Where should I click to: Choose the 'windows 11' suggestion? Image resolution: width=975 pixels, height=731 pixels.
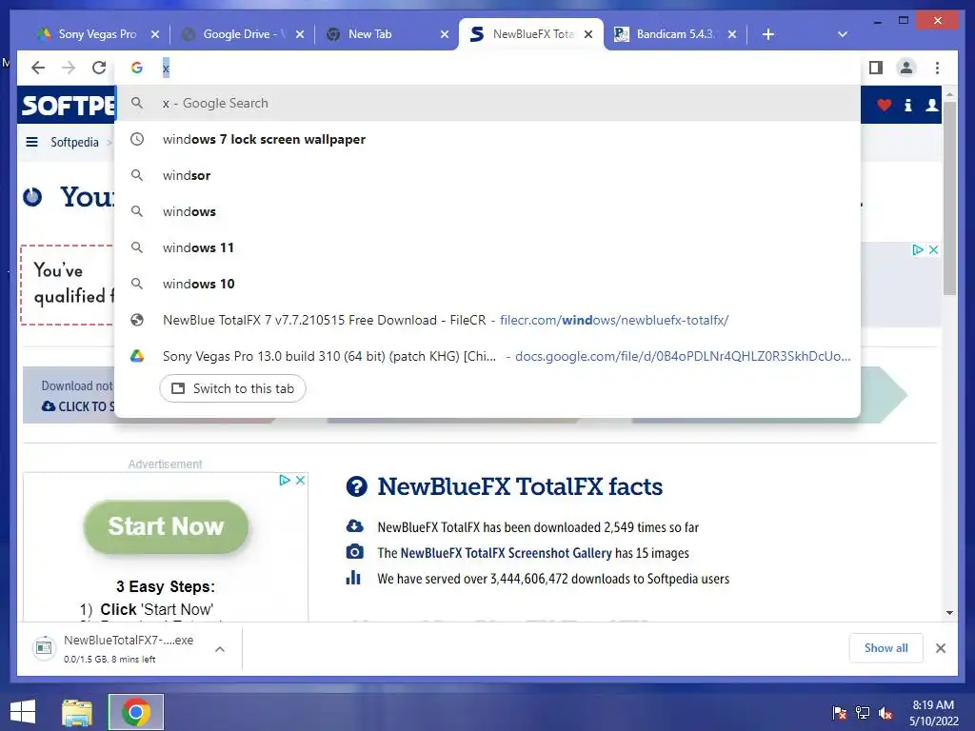tap(487, 247)
